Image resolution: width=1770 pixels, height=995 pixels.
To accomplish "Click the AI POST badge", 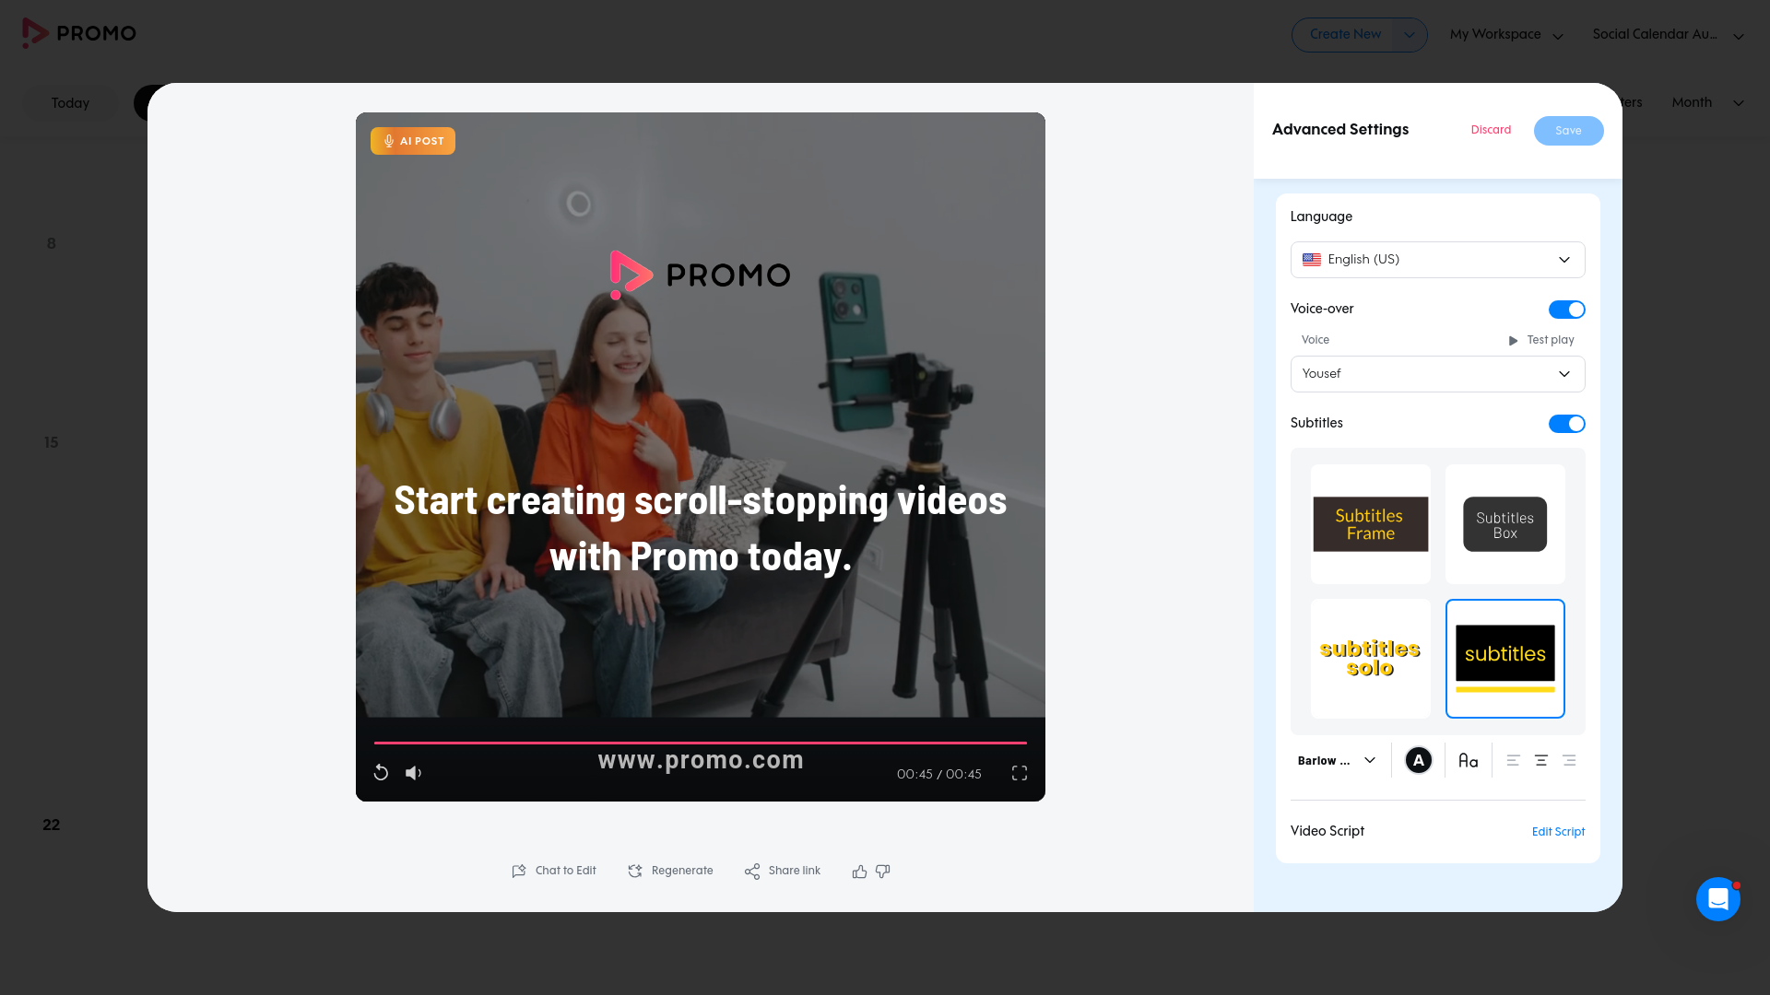I will (x=413, y=141).
